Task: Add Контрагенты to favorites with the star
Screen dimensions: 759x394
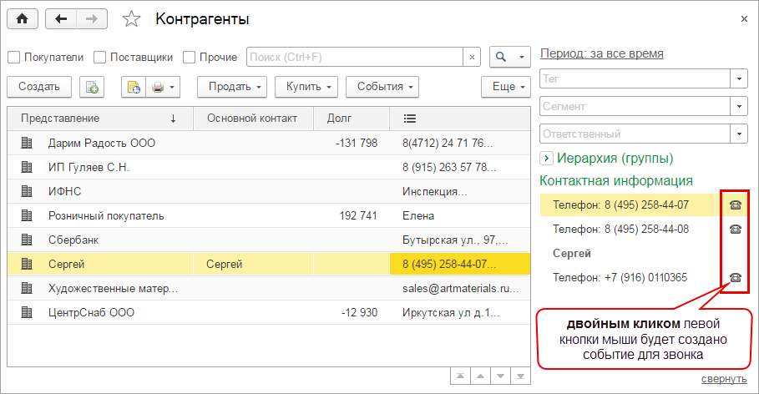Action: (131, 19)
